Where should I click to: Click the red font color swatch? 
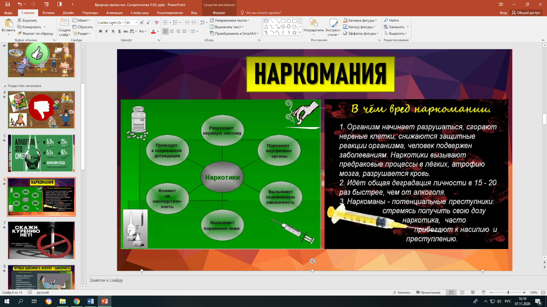[x=153, y=31]
